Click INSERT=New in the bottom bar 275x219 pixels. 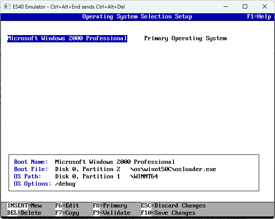[24, 205]
